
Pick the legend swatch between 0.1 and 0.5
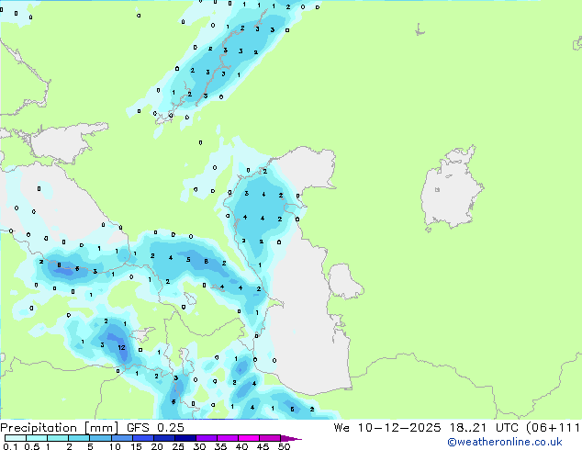coord(16,438)
